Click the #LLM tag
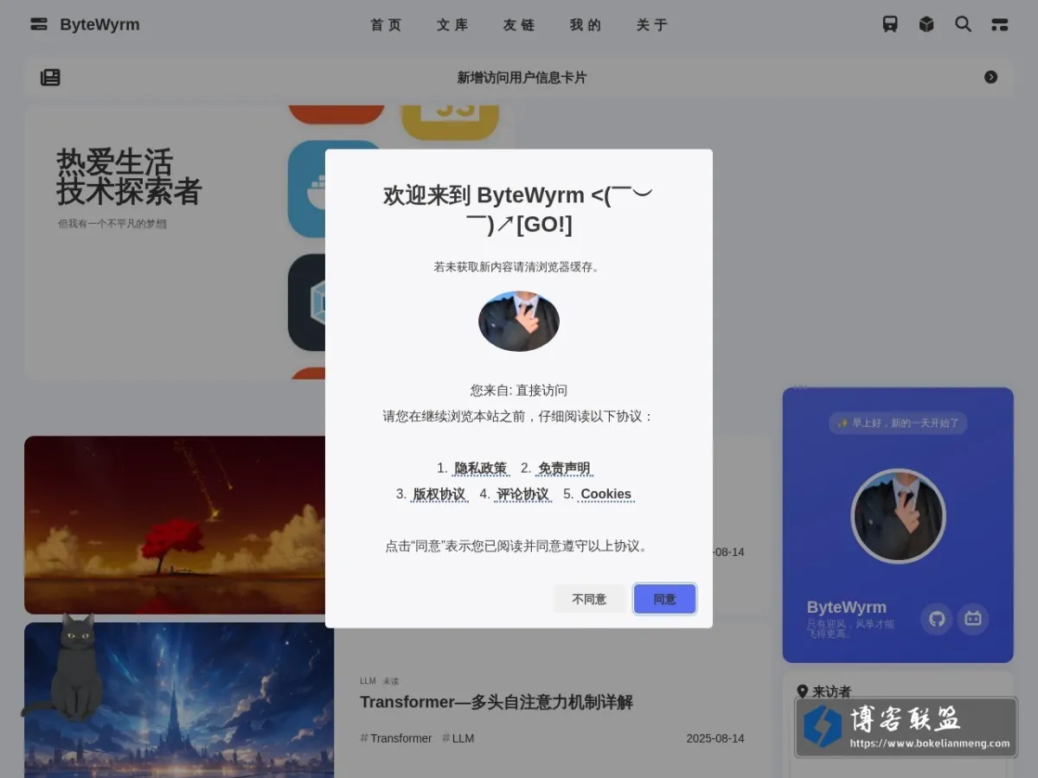Image resolution: width=1038 pixels, height=778 pixels. click(x=458, y=738)
